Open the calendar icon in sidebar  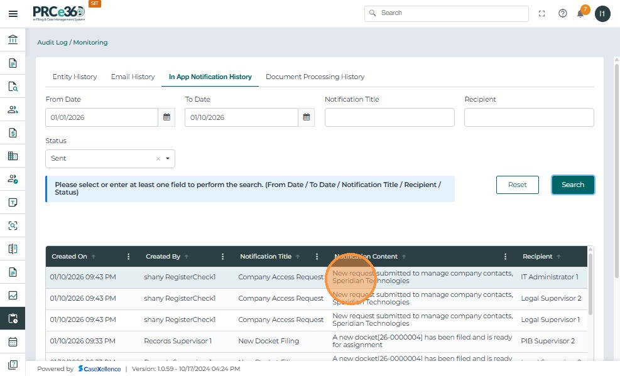(x=13, y=341)
